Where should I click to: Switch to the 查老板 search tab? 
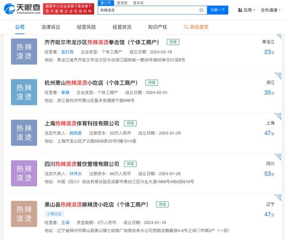click(122, 3)
